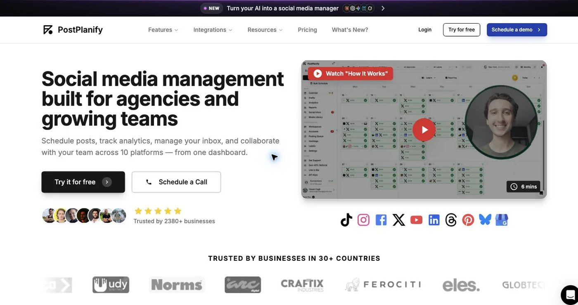Screen dimensions: 578x305
Task: Go to the Pricing page
Action: pyautogui.click(x=308, y=30)
